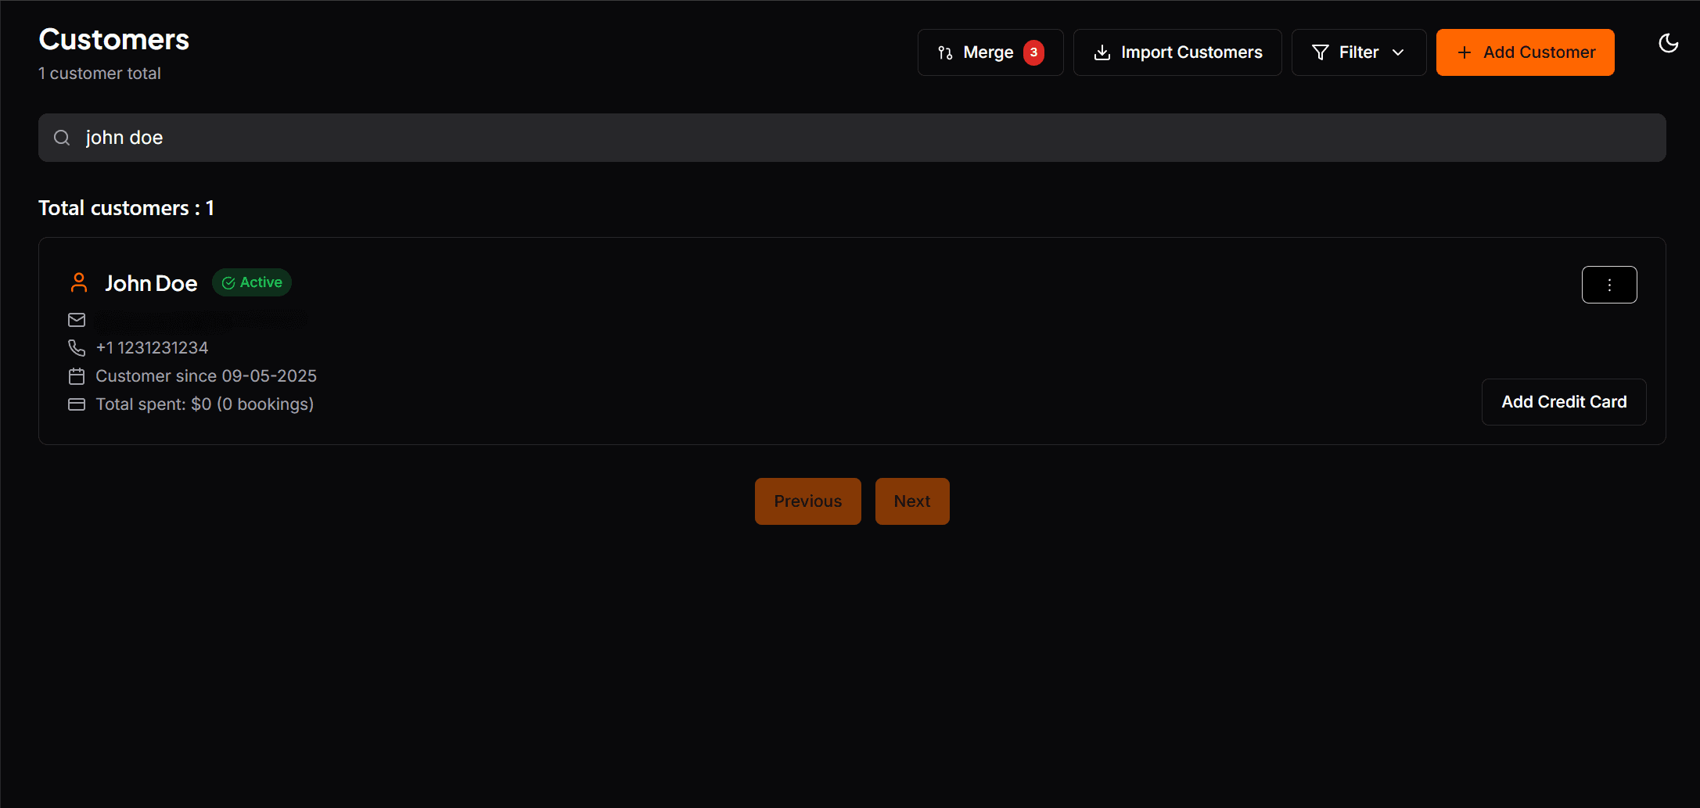The width and height of the screenshot is (1700, 808).
Task: Click the orange user avatar icon beside John Doe
Action: point(78,282)
